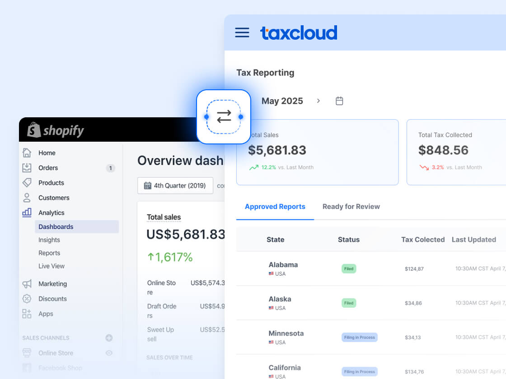Click the Minnesota state name
506x379 pixels.
click(x=286, y=333)
